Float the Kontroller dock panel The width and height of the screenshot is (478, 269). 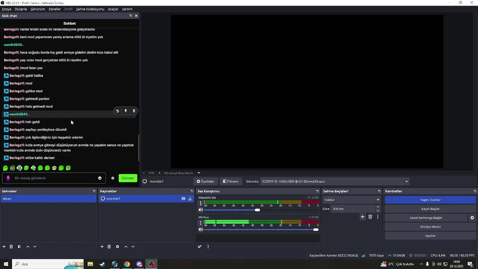[475, 191]
